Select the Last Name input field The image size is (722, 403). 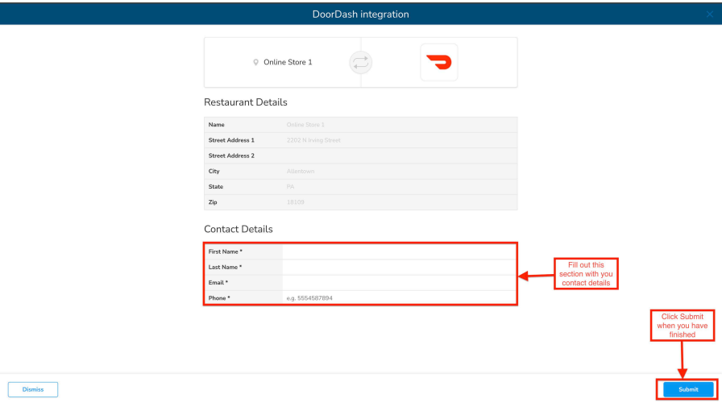pyautogui.click(x=398, y=267)
